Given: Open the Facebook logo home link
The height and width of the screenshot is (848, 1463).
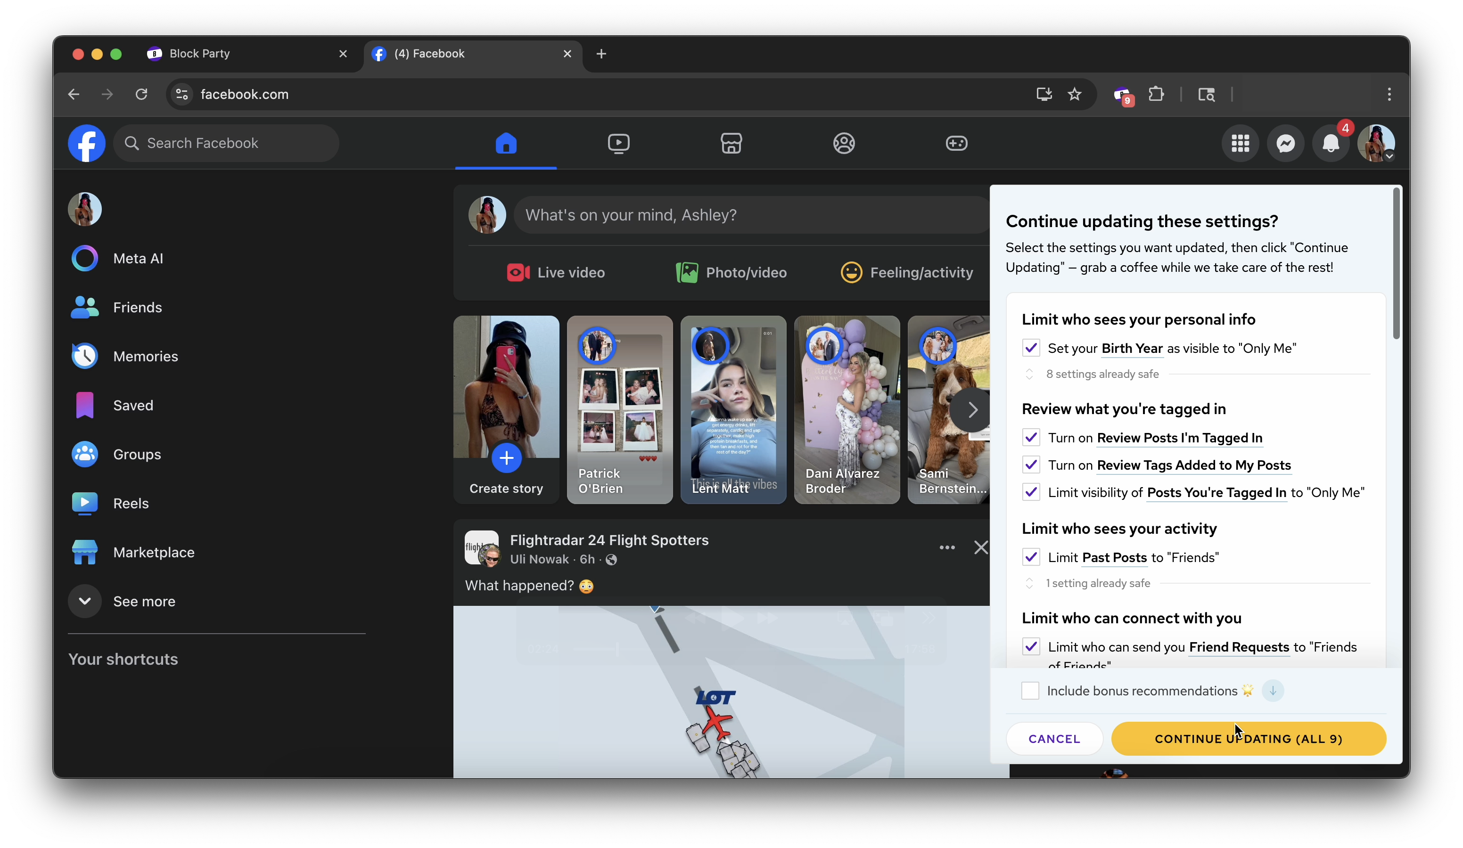Looking at the screenshot, I should coord(87,143).
